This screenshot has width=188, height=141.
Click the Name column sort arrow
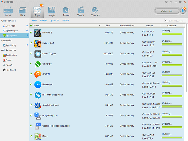pyautogui.click(x=99, y=26)
